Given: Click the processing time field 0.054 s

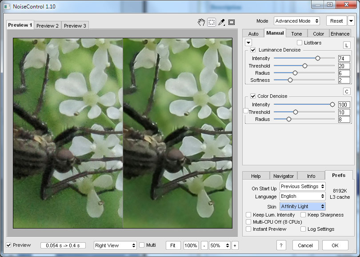Looking at the screenshot, I should click(63, 245).
